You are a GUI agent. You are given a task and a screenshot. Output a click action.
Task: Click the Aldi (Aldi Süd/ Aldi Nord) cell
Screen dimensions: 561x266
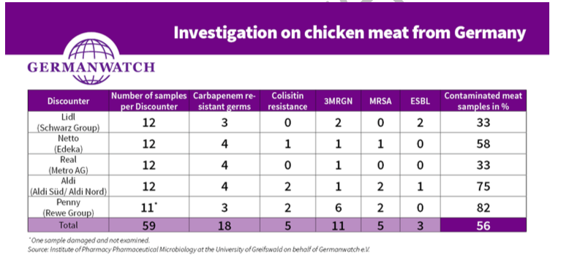pos(68,186)
